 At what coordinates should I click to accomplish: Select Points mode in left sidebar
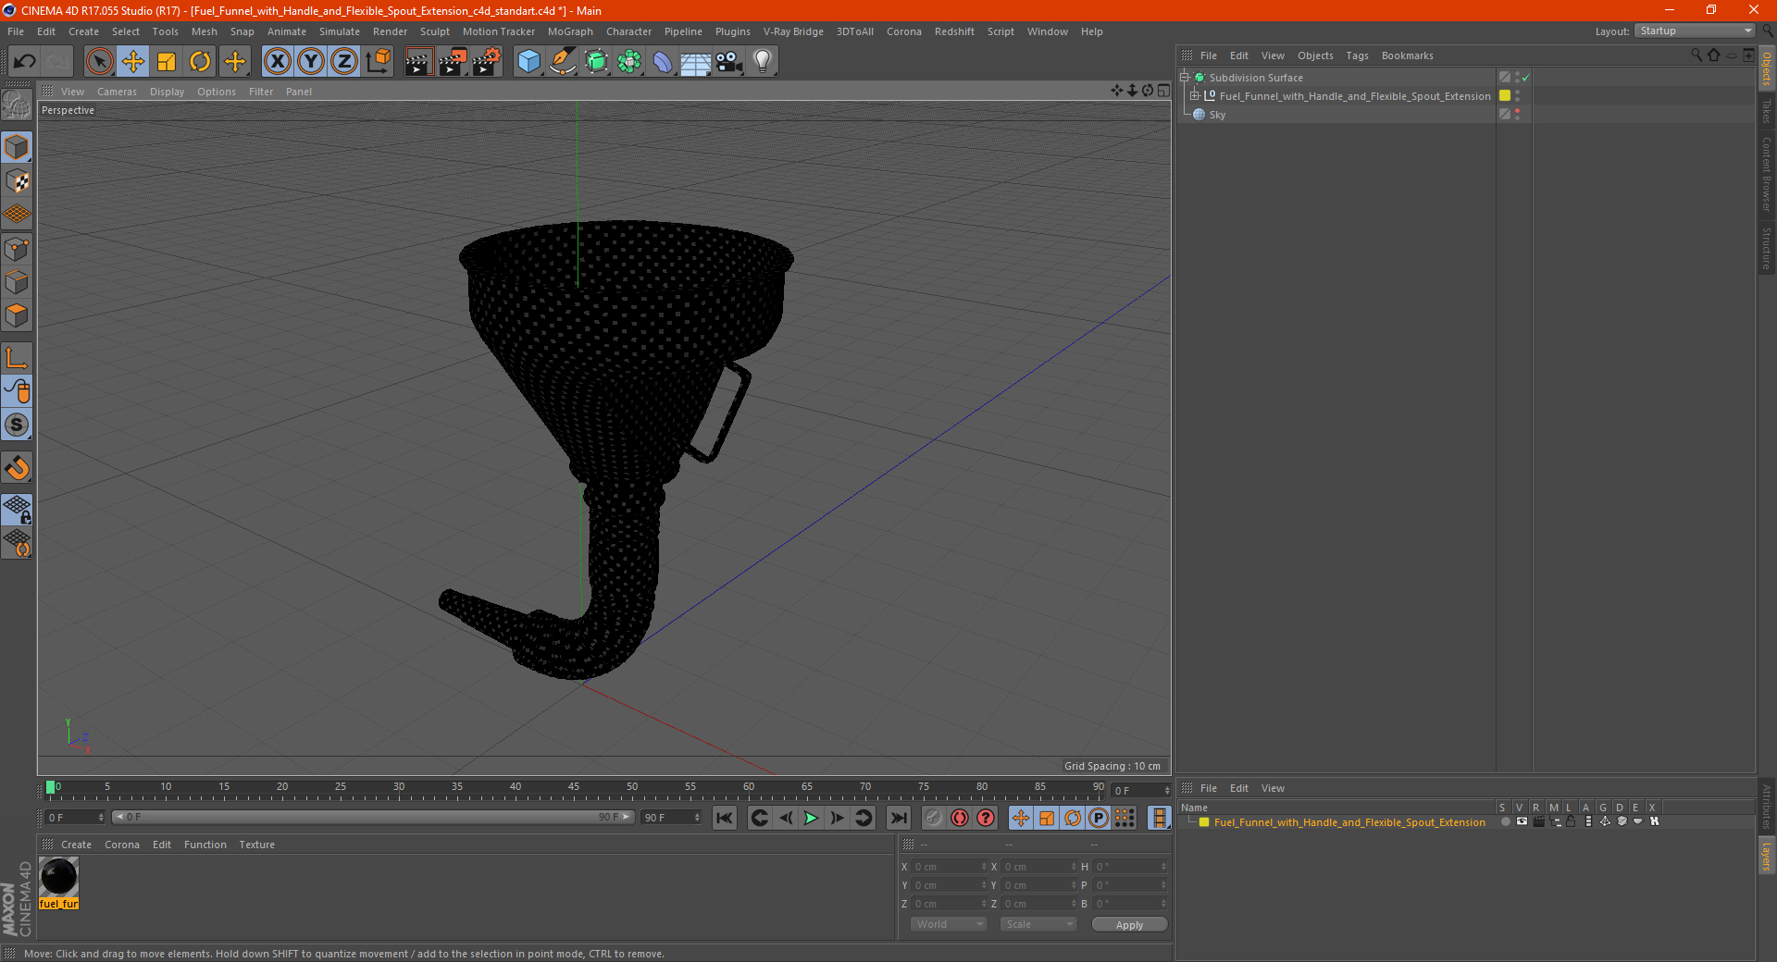pyautogui.click(x=17, y=249)
